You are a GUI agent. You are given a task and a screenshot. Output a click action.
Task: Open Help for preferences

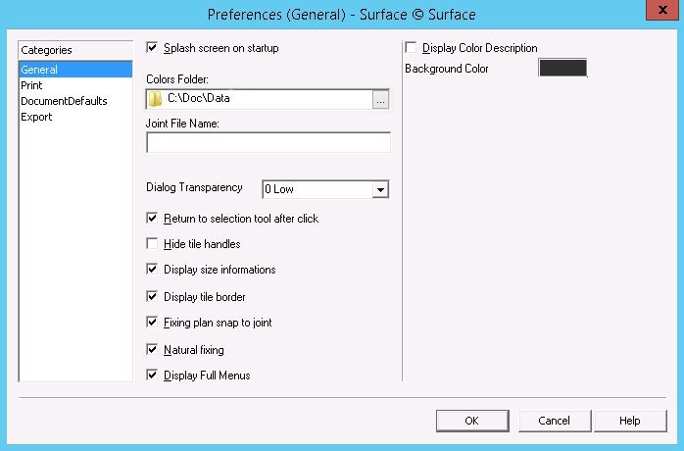(629, 421)
